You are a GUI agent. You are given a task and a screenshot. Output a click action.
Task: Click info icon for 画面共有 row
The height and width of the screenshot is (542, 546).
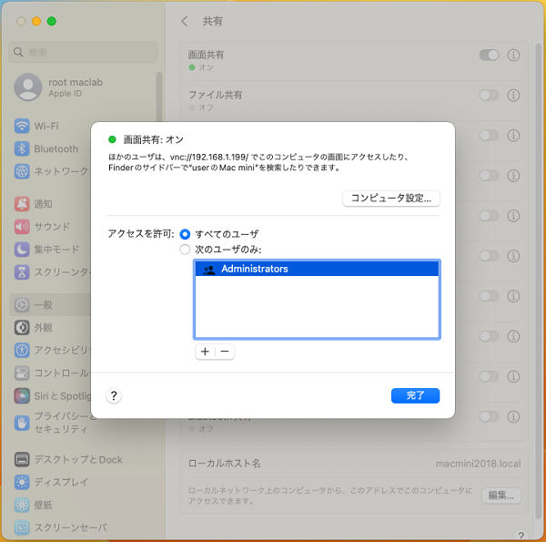(x=513, y=55)
